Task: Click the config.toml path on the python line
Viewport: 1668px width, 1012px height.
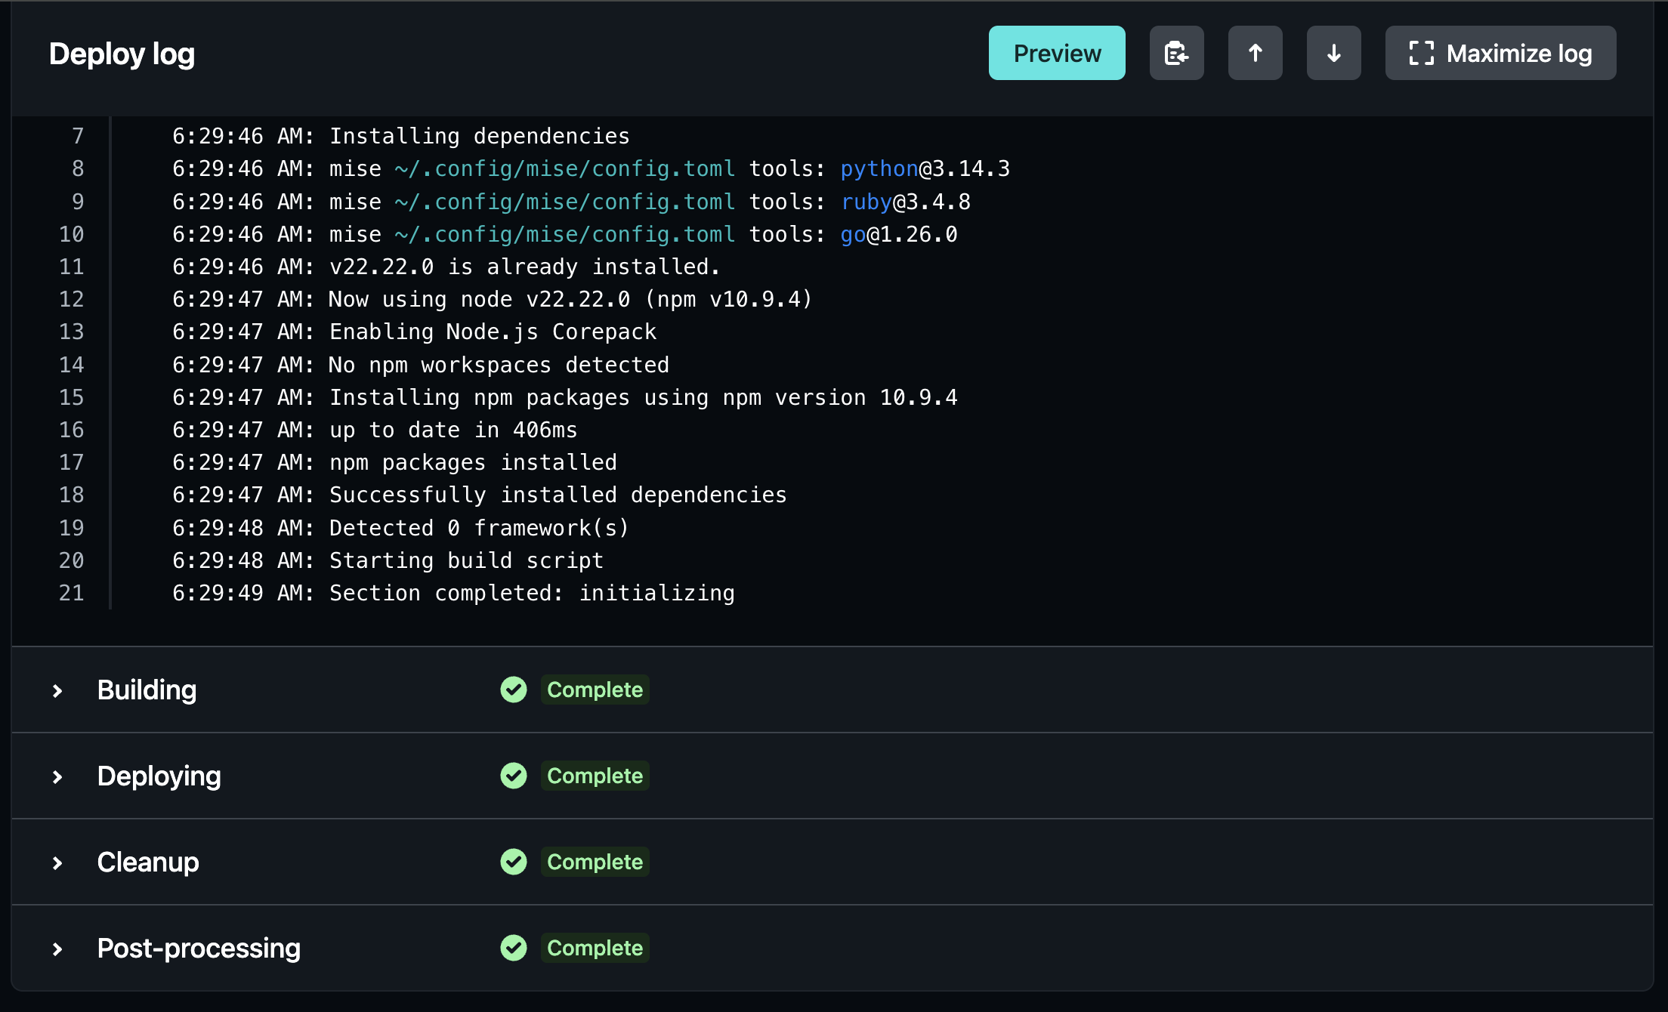Action: click(x=564, y=168)
